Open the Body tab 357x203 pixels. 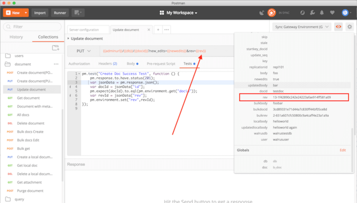pos(132,64)
